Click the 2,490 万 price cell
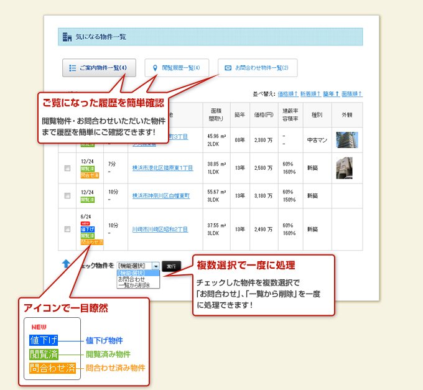423x390 pixels. (264, 230)
